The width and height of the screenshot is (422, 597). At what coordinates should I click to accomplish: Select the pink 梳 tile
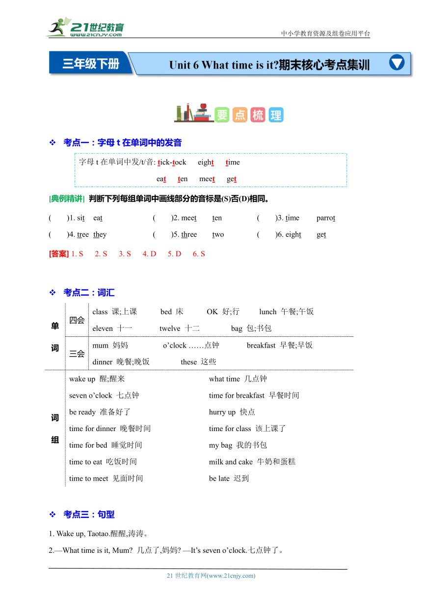[258, 114]
